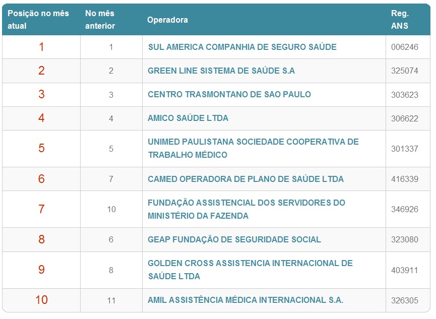
Task: Click the Reg. ANS column header
Action: [400, 20]
